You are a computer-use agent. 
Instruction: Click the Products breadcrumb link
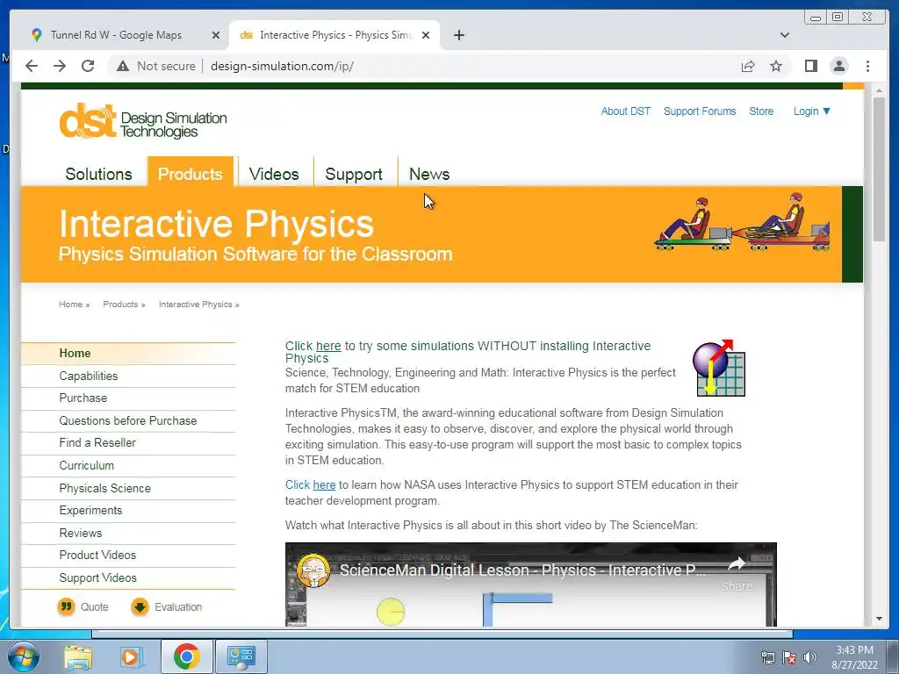120,305
